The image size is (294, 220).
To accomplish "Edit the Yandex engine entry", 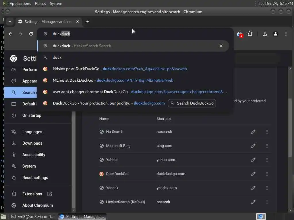I will point(253,188).
